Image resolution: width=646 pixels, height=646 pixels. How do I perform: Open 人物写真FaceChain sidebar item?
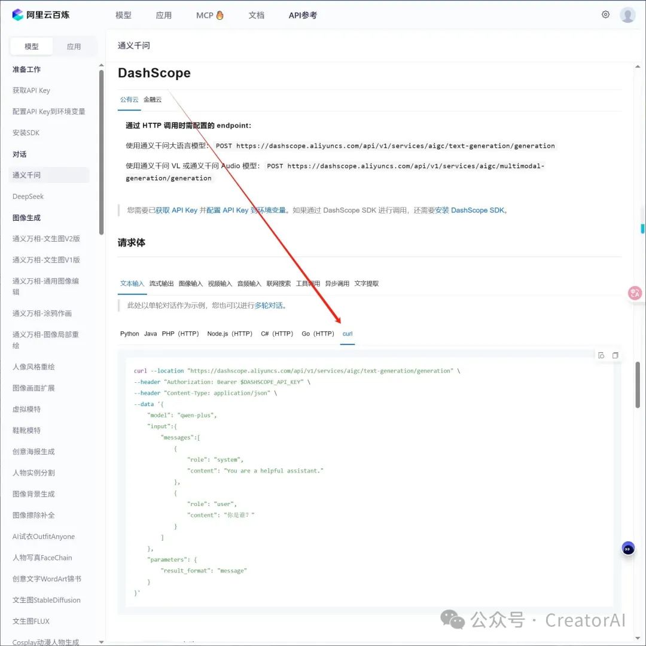click(42, 558)
